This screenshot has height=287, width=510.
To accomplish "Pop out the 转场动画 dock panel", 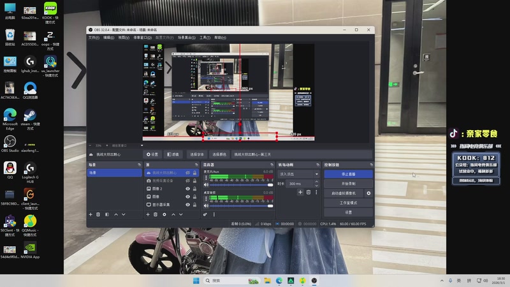I will click(x=317, y=165).
